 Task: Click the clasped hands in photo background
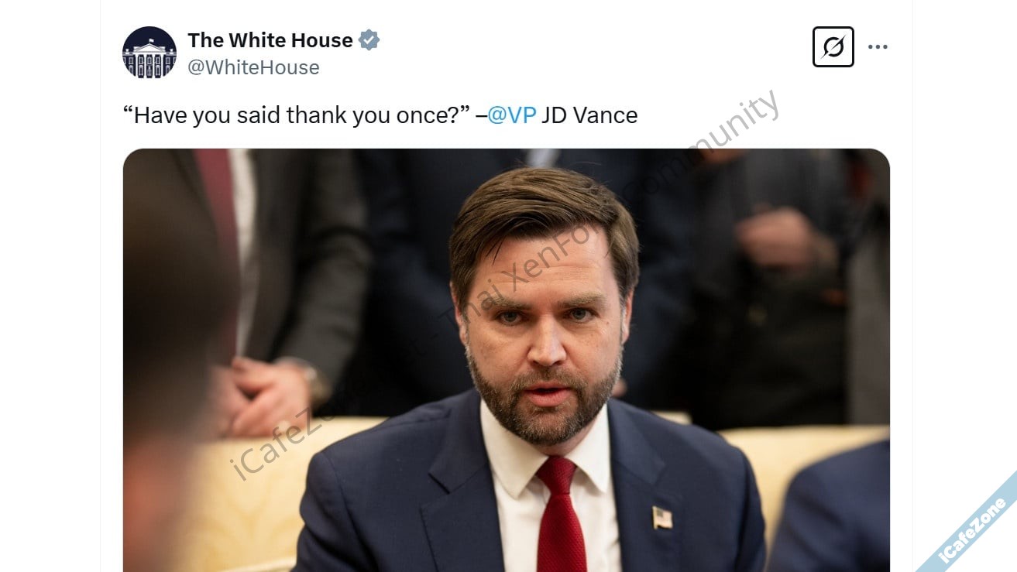[262, 395]
